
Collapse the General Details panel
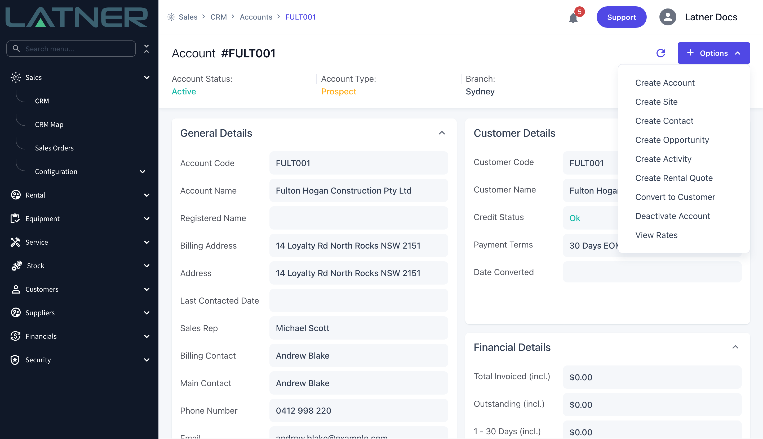click(442, 133)
